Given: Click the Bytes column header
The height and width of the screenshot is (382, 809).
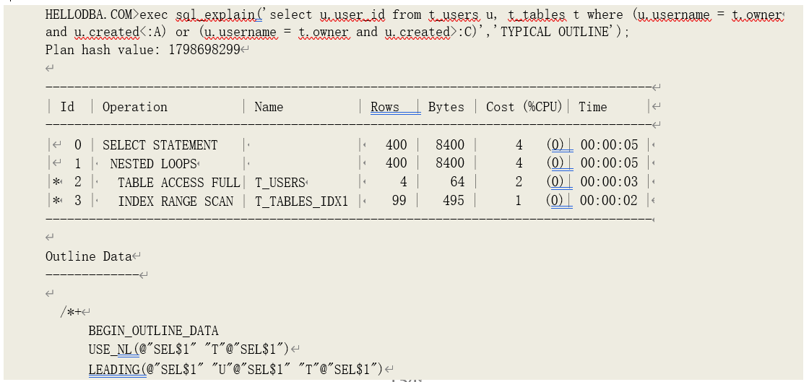Looking at the screenshot, I should [446, 107].
